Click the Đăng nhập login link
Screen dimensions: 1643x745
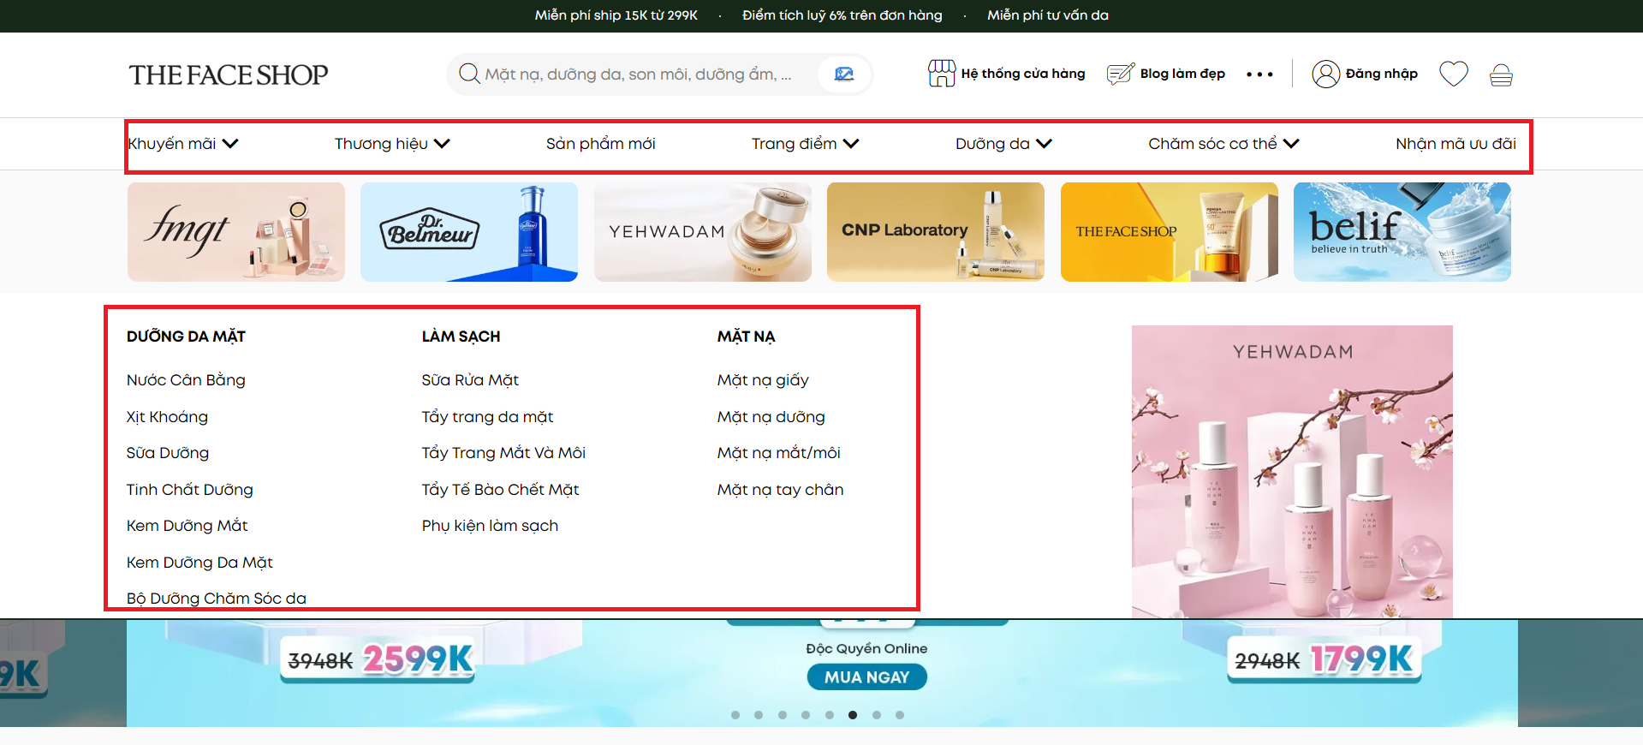click(1382, 74)
